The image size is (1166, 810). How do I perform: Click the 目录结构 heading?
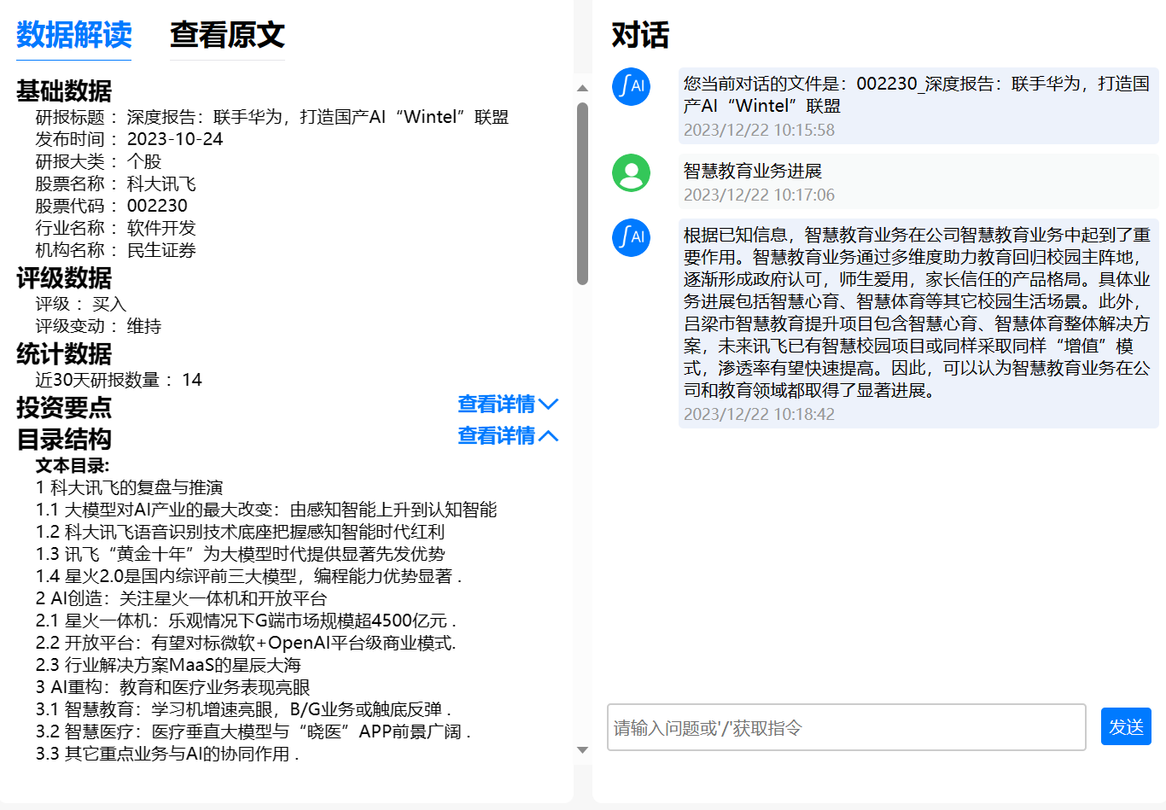click(64, 440)
